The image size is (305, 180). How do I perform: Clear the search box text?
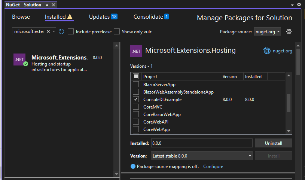[x=48, y=32]
